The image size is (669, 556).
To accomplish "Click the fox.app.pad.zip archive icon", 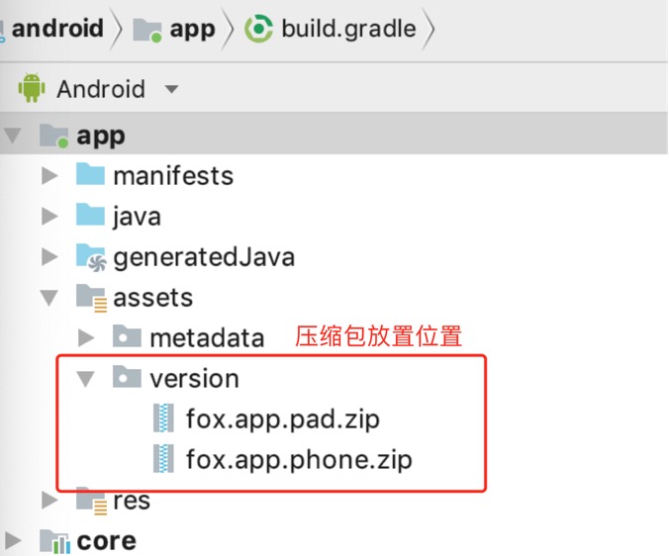I will 162,418.
